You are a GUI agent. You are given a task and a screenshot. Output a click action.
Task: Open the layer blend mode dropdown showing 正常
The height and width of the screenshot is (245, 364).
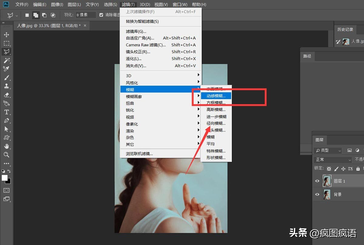click(332, 160)
